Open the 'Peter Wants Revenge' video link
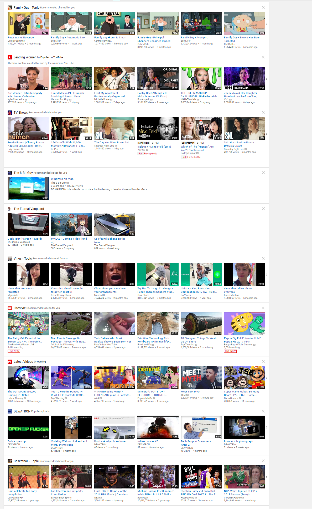 (x=21, y=38)
